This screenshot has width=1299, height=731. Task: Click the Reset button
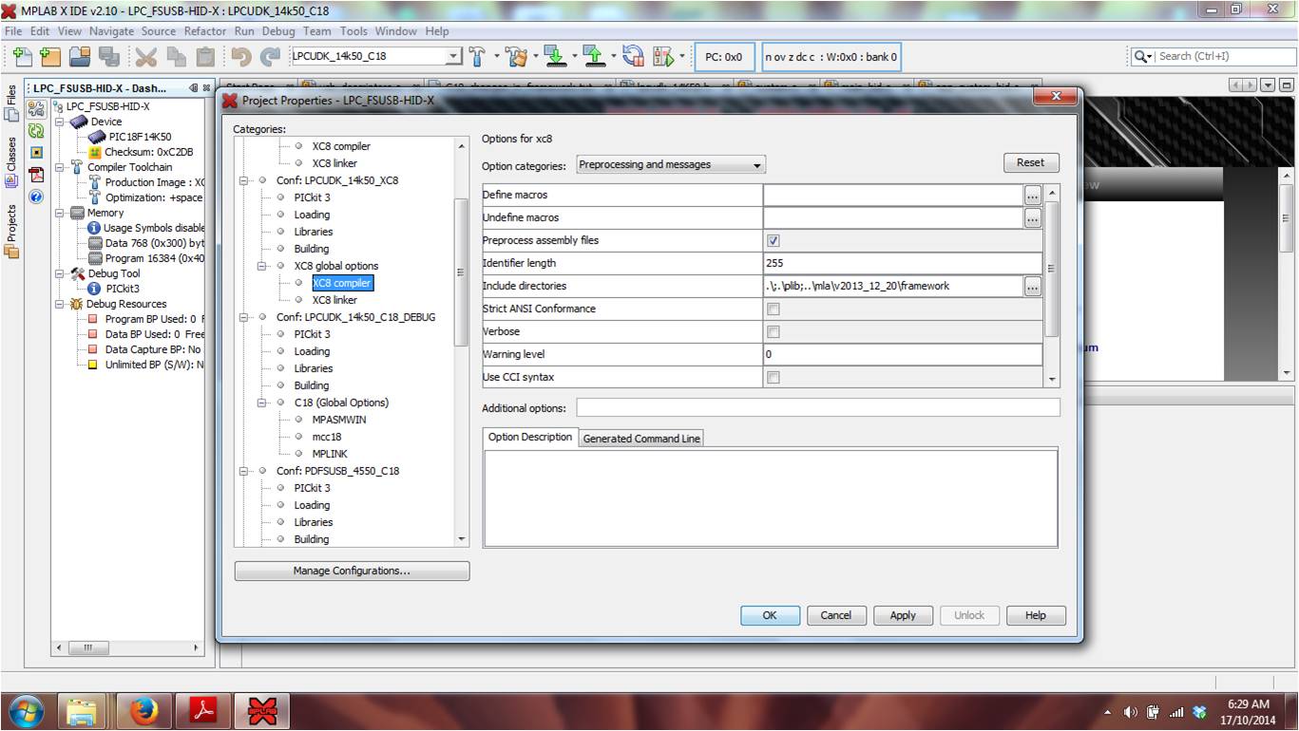tap(1031, 162)
